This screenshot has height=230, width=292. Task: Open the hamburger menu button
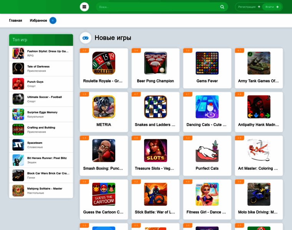(84, 7)
